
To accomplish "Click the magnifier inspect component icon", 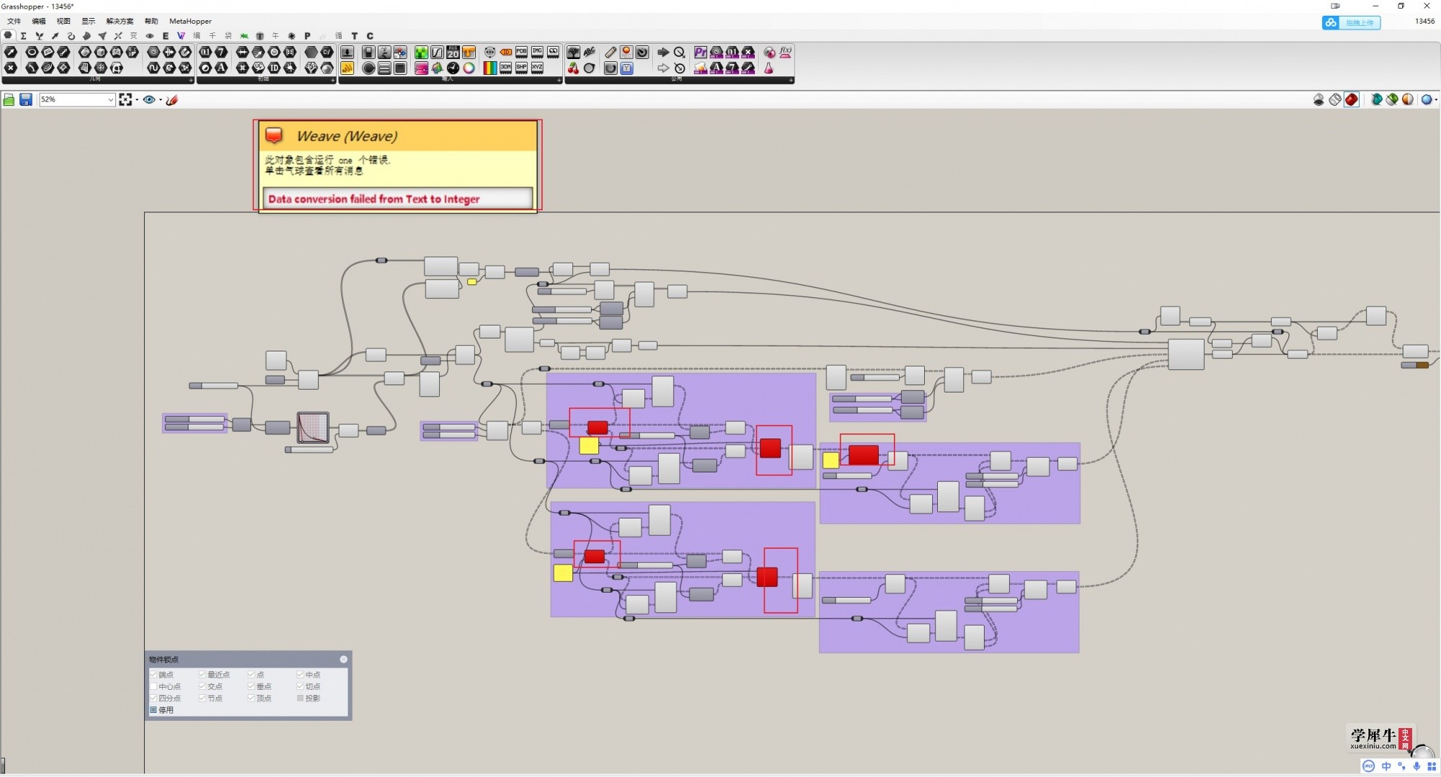I will coord(679,52).
